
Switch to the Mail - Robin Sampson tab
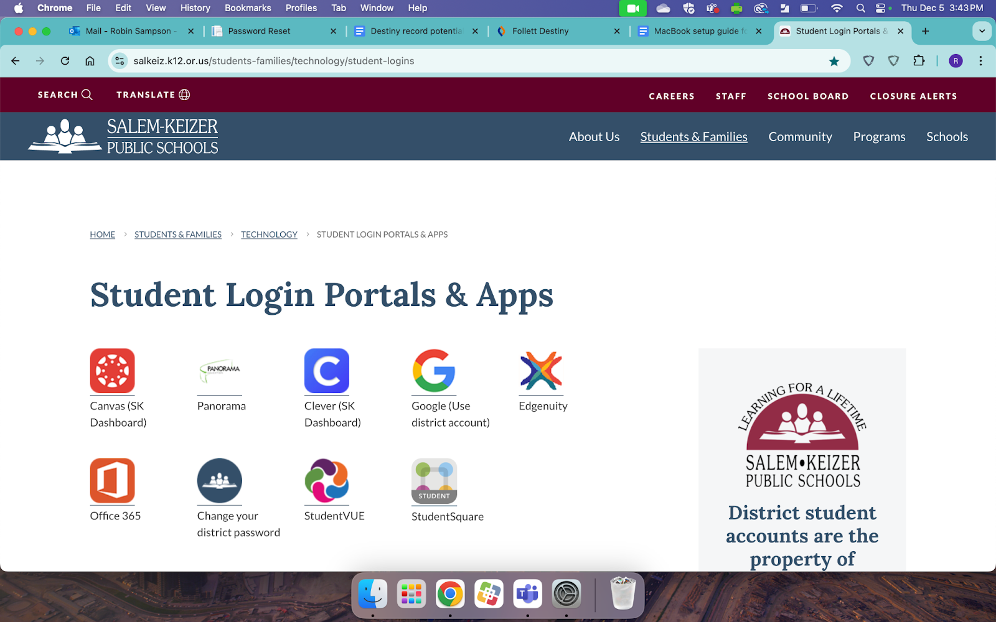coord(131,31)
